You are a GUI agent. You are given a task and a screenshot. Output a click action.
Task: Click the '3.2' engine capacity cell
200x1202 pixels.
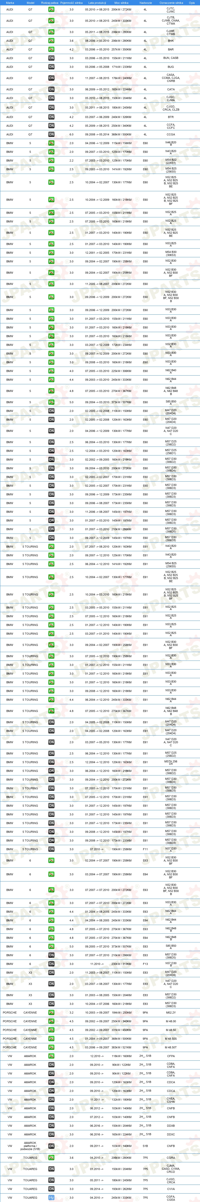(71, 1013)
